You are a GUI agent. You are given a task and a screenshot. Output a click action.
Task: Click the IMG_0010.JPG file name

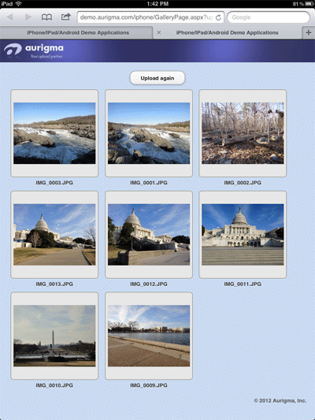pyautogui.click(x=54, y=385)
